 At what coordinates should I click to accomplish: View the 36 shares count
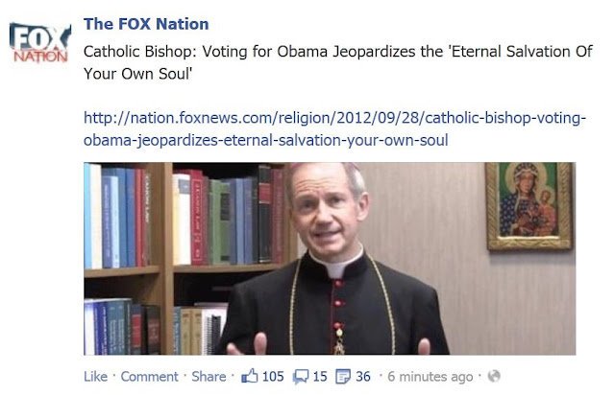(363, 377)
